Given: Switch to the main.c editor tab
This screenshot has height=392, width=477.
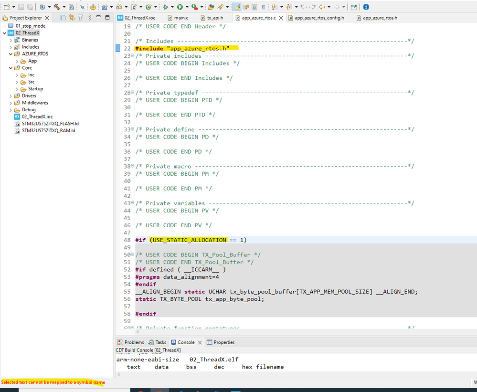Looking at the screenshot, I should click(180, 18).
